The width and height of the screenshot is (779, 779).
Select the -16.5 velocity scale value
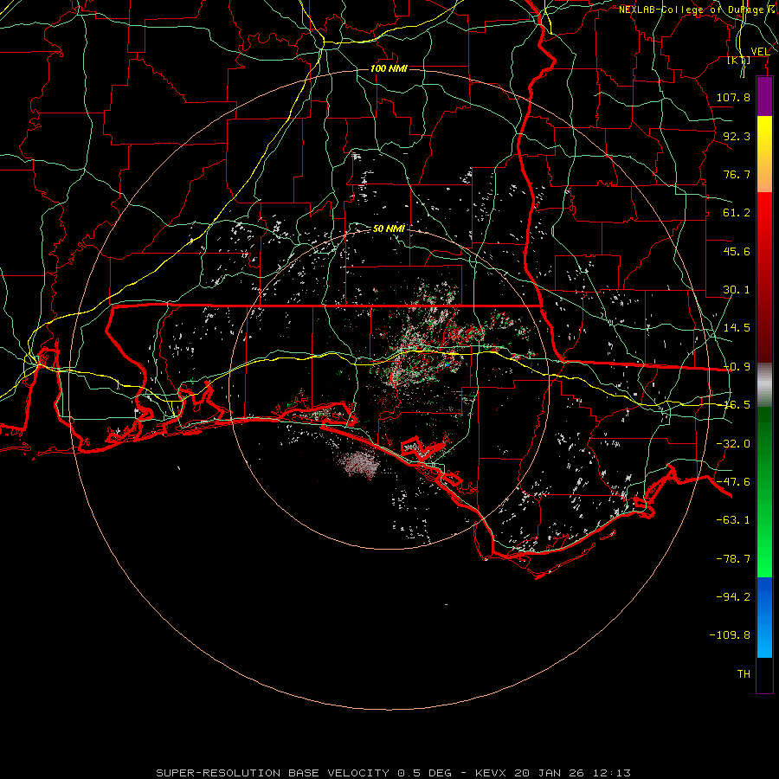point(737,405)
